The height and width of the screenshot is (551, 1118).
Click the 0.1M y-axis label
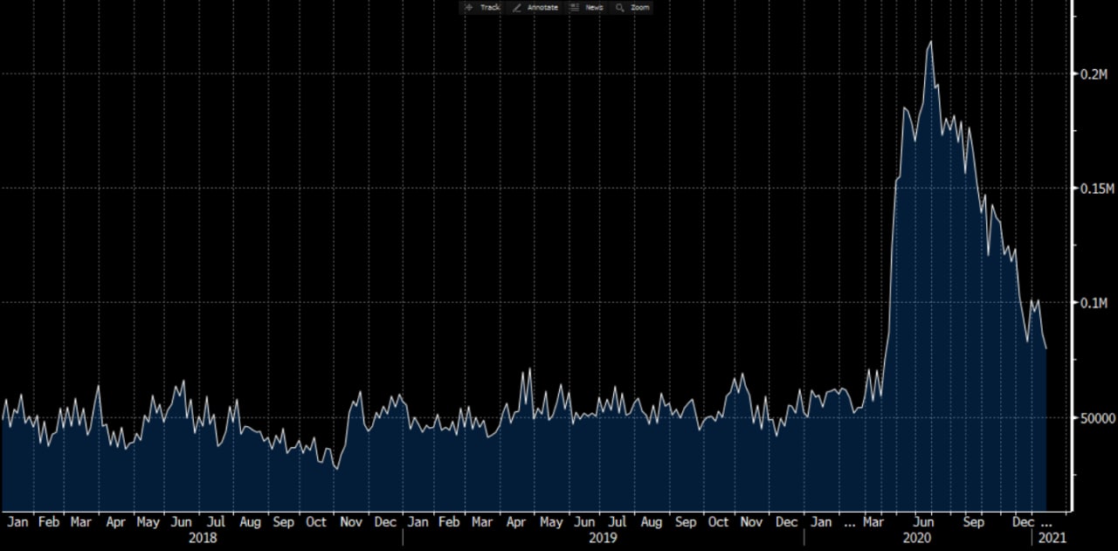click(x=1094, y=303)
